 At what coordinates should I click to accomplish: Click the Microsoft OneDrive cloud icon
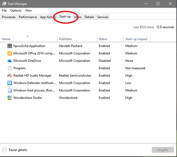pos(9,61)
